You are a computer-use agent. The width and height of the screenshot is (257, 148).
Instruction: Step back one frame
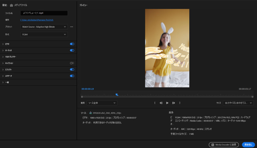click(x=161, y=103)
